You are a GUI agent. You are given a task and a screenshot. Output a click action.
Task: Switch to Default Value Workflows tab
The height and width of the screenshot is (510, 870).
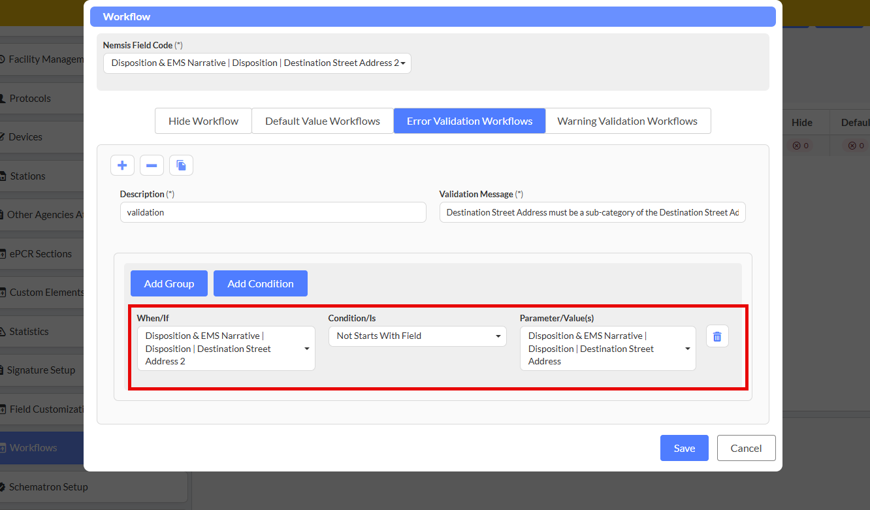323,121
